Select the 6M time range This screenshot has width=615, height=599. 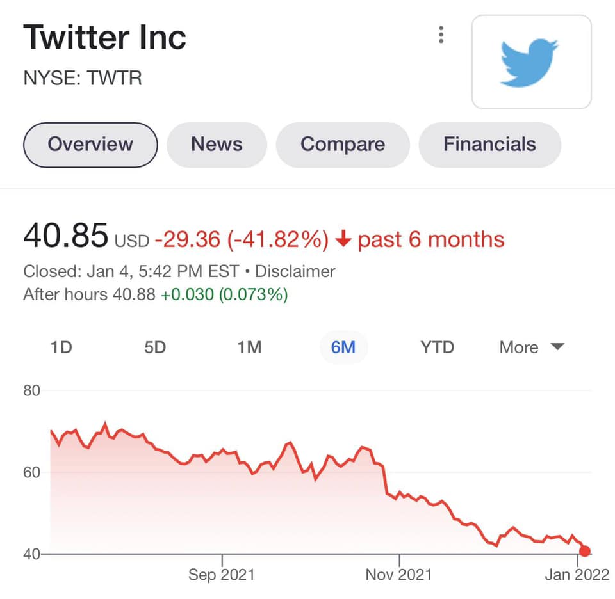tap(343, 347)
